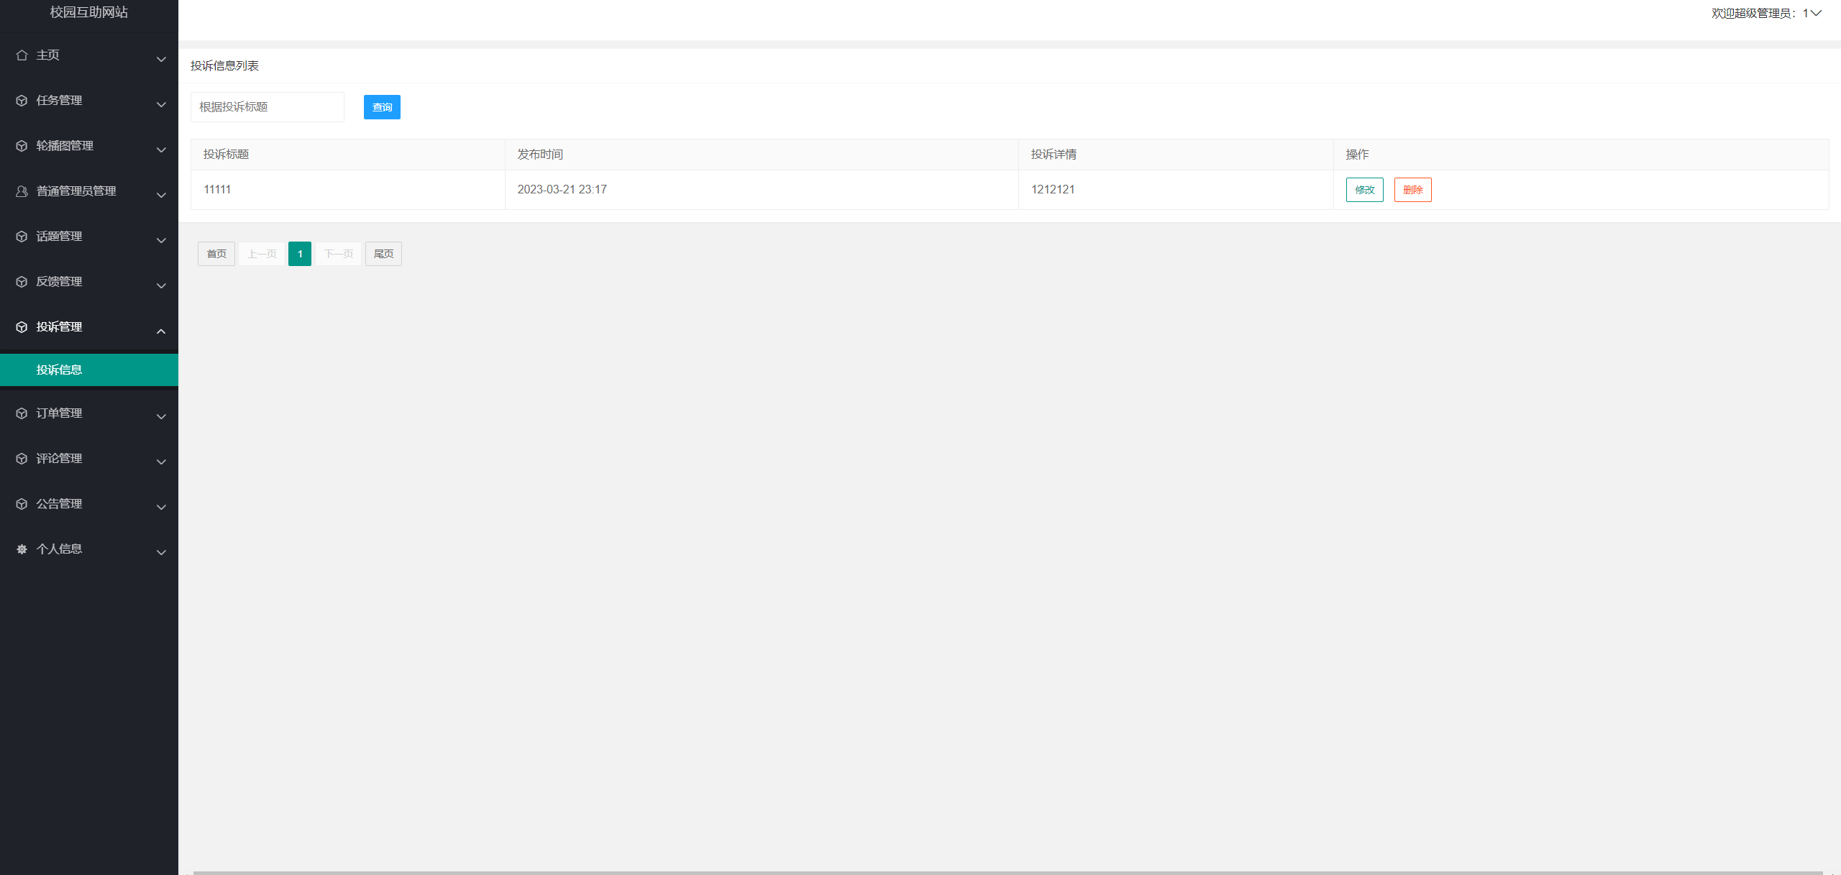The width and height of the screenshot is (1841, 875).
Task: Collapse the 投诉管理 menu chevron
Action: [x=161, y=331]
